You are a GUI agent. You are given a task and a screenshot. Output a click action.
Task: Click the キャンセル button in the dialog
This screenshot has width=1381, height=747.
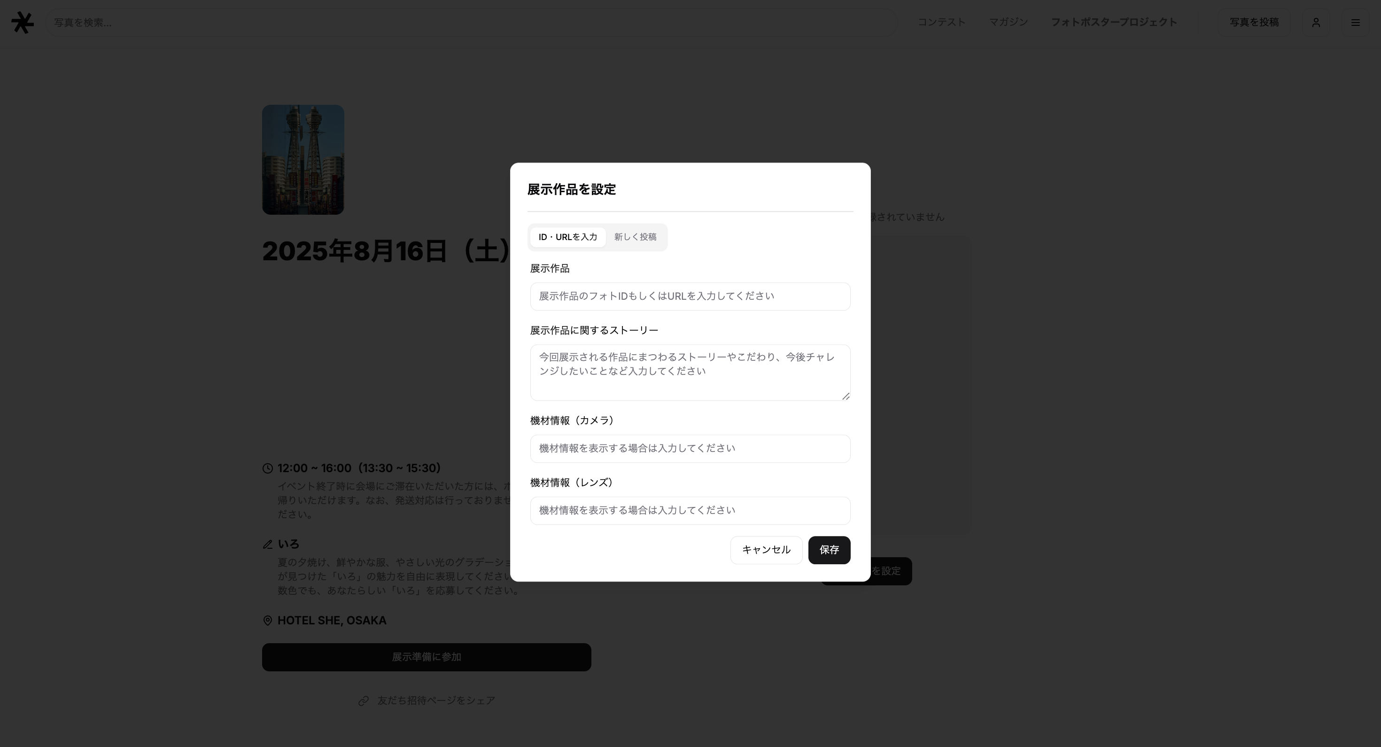pos(766,550)
